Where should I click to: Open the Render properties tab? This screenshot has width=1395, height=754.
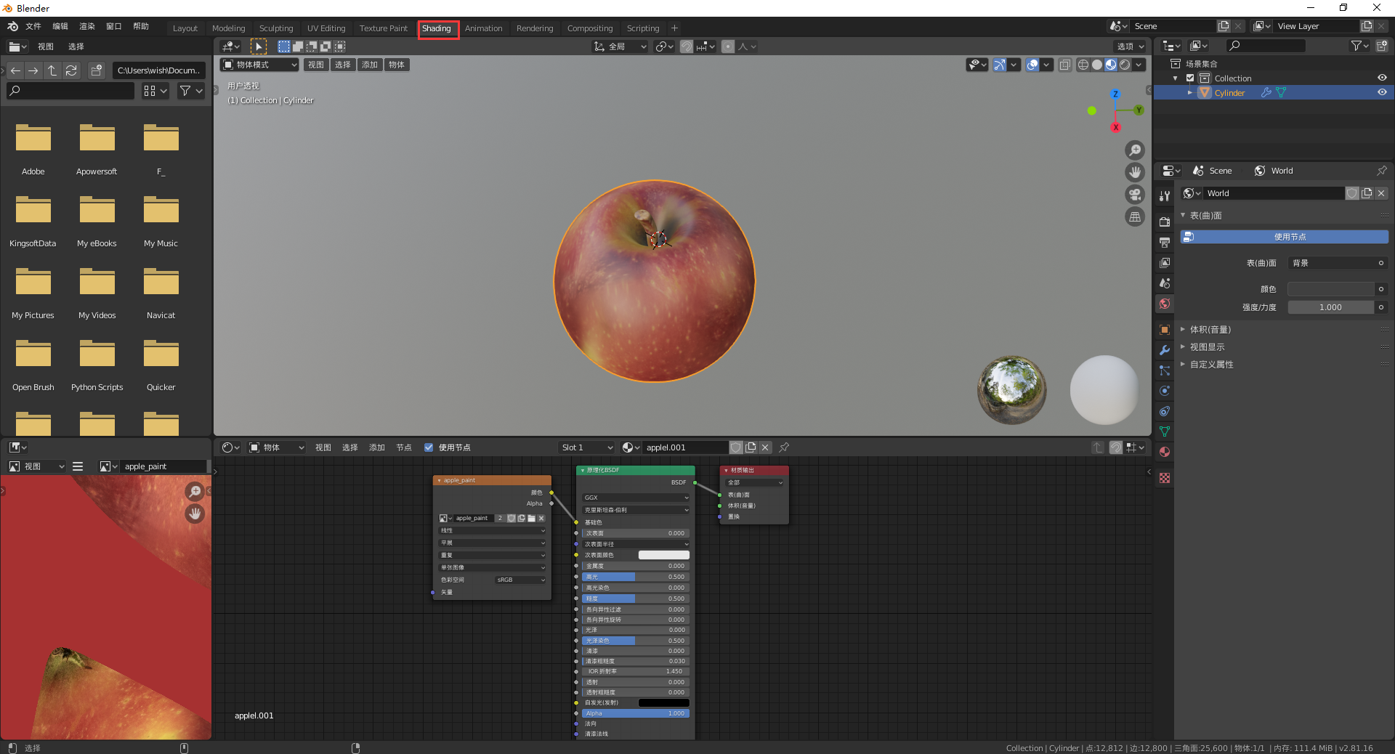[x=1165, y=222]
